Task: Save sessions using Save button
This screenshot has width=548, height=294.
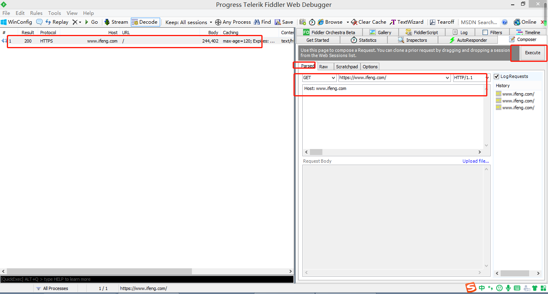Action: [284, 22]
